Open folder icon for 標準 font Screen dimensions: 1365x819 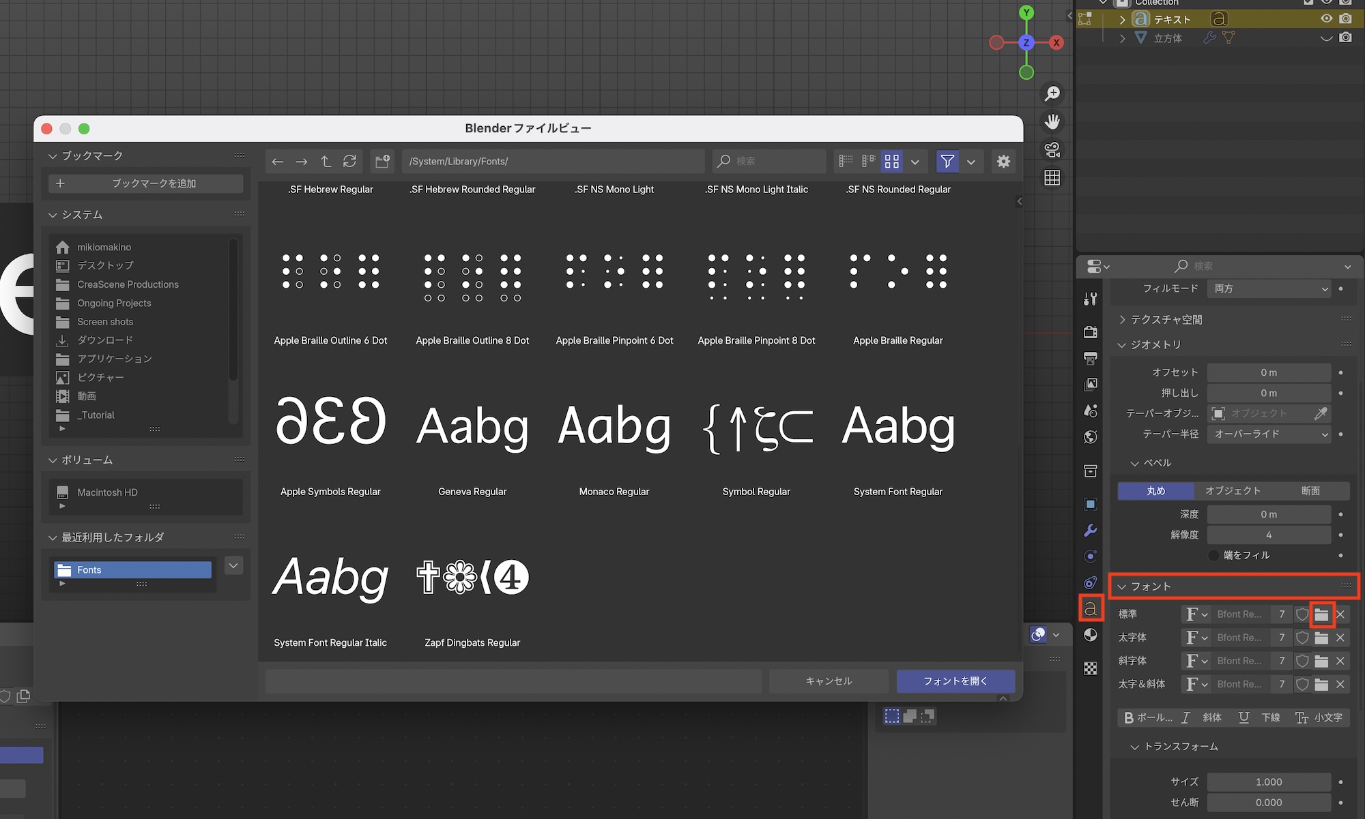1321,614
